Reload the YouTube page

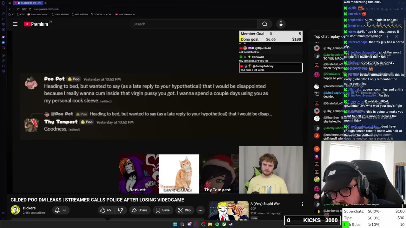[x=18, y=9]
